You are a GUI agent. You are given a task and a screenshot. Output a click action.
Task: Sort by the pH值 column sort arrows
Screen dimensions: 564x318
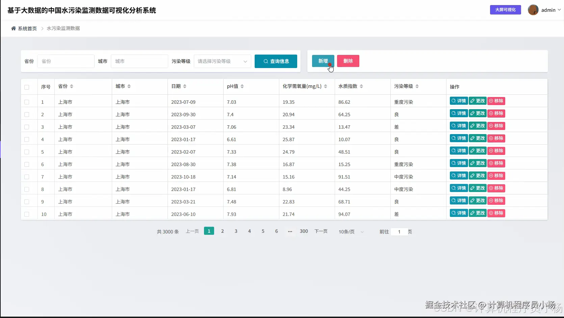tap(242, 87)
